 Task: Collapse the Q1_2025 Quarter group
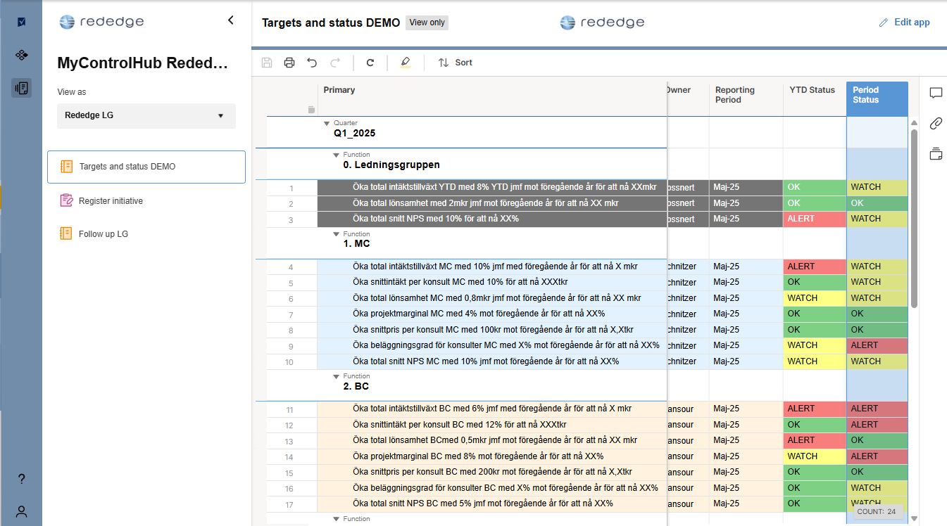pos(327,123)
